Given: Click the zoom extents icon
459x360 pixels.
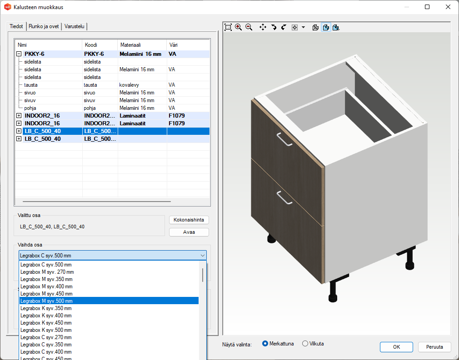Looking at the screenshot, I should click(228, 27).
